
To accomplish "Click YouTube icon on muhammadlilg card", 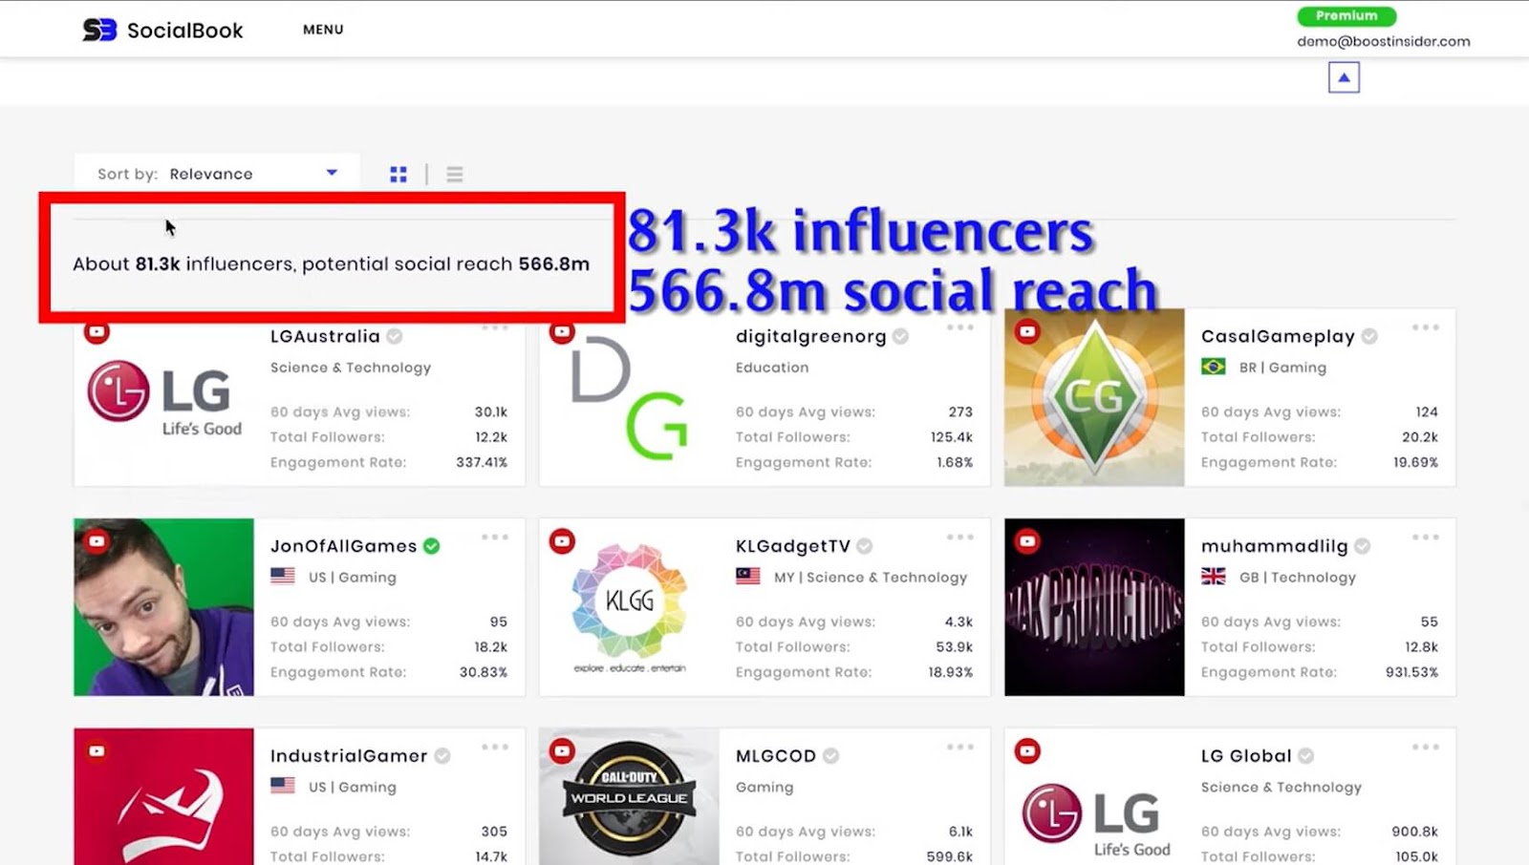I will [1027, 542].
